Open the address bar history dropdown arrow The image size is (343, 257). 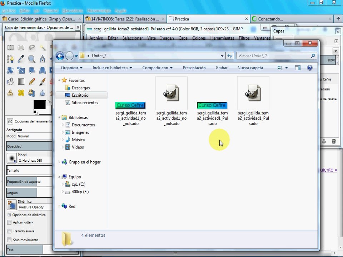click(222, 56)
